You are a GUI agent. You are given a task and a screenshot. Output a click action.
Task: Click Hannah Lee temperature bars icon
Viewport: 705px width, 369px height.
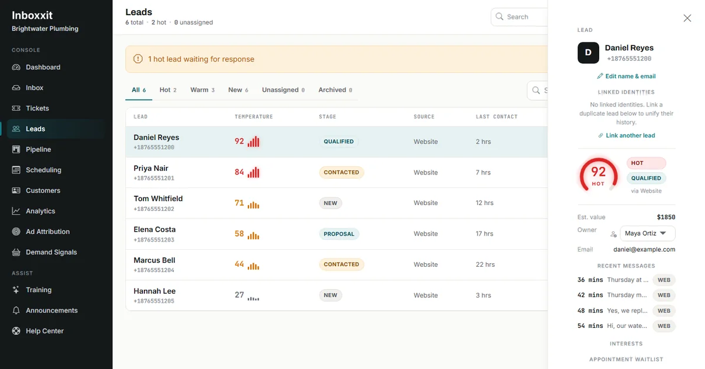click(x=253, y=298)
